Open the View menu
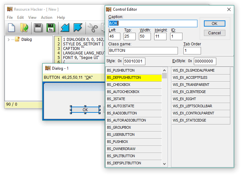This screenshot has height=175, width=241. 32,17
